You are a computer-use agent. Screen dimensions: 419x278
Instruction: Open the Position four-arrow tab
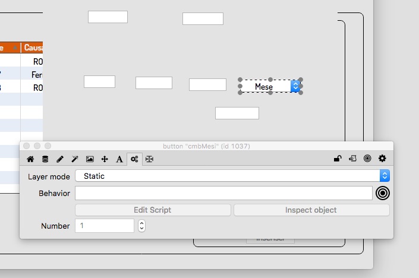pyautogui.click(x=105, y=159)
